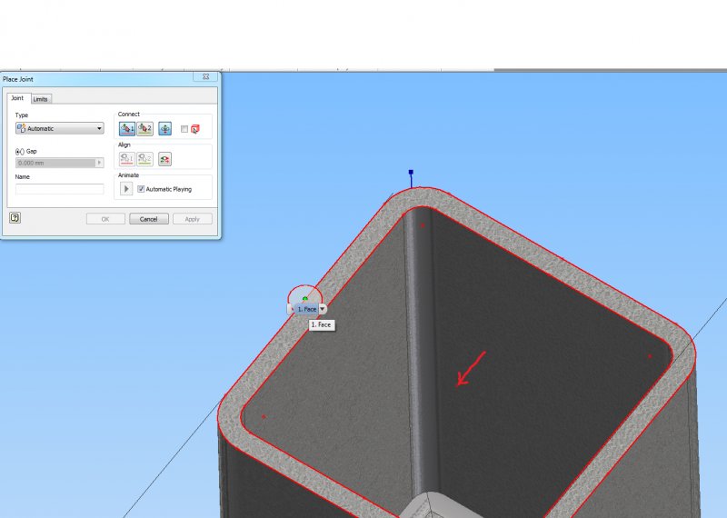Click the red pick part first icon
727x518 pixels.
tap(195, 129)
